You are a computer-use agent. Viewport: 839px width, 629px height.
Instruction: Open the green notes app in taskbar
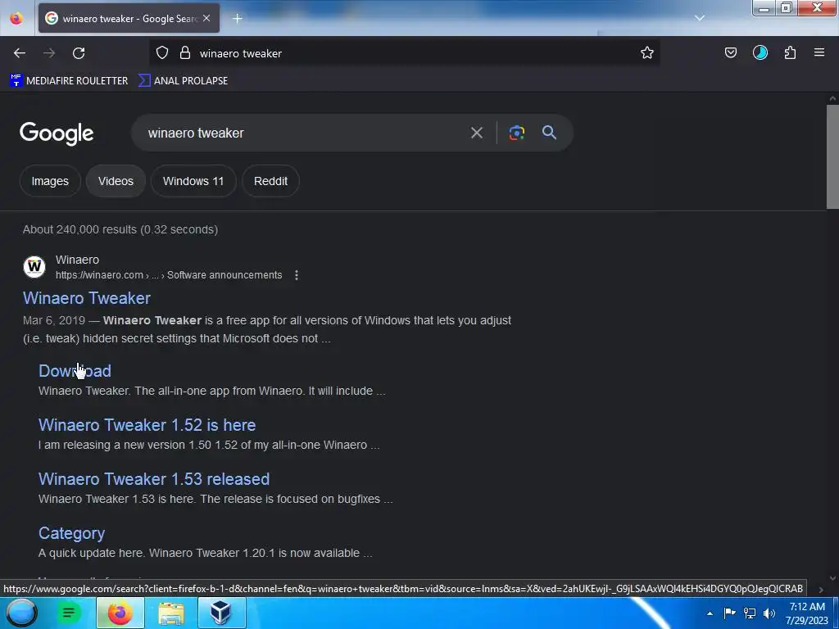coord(69,613)
